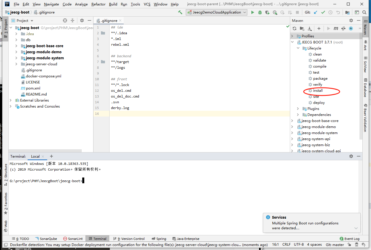Open Maven panel settings gear

[351, 20]
